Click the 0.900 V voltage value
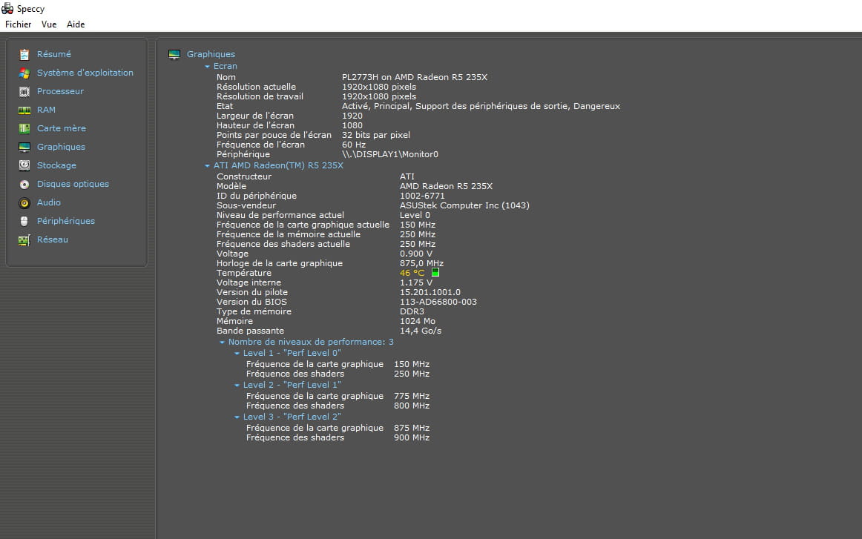Image resolution: width=862 pixels, height=539 pixels. click(416, 254)
